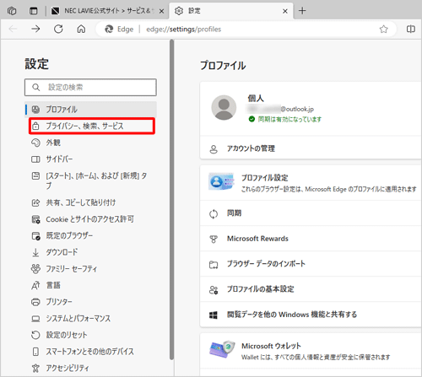Open 既定のブラウザー settings
Image resolution: width=422 pixels, height=377 pixels.
tap(90, 235)
